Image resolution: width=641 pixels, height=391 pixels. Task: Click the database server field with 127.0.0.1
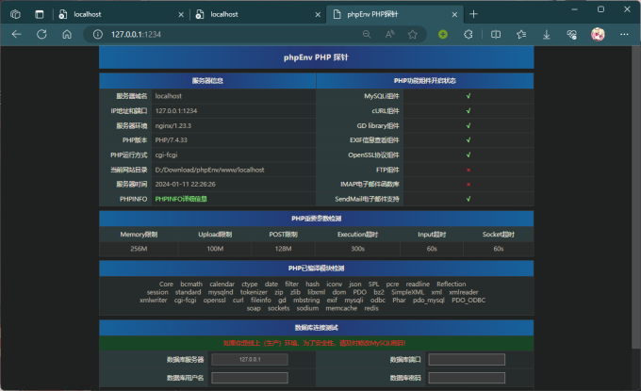tap(250, 360)
